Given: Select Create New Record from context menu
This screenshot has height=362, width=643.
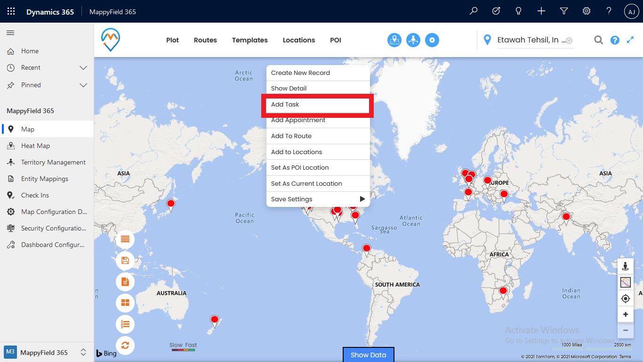Looking at the screenshot, I should click(318, 73).
